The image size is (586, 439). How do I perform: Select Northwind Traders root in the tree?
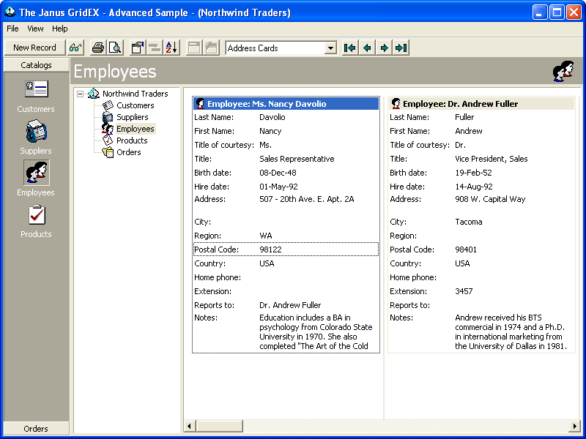136,94
